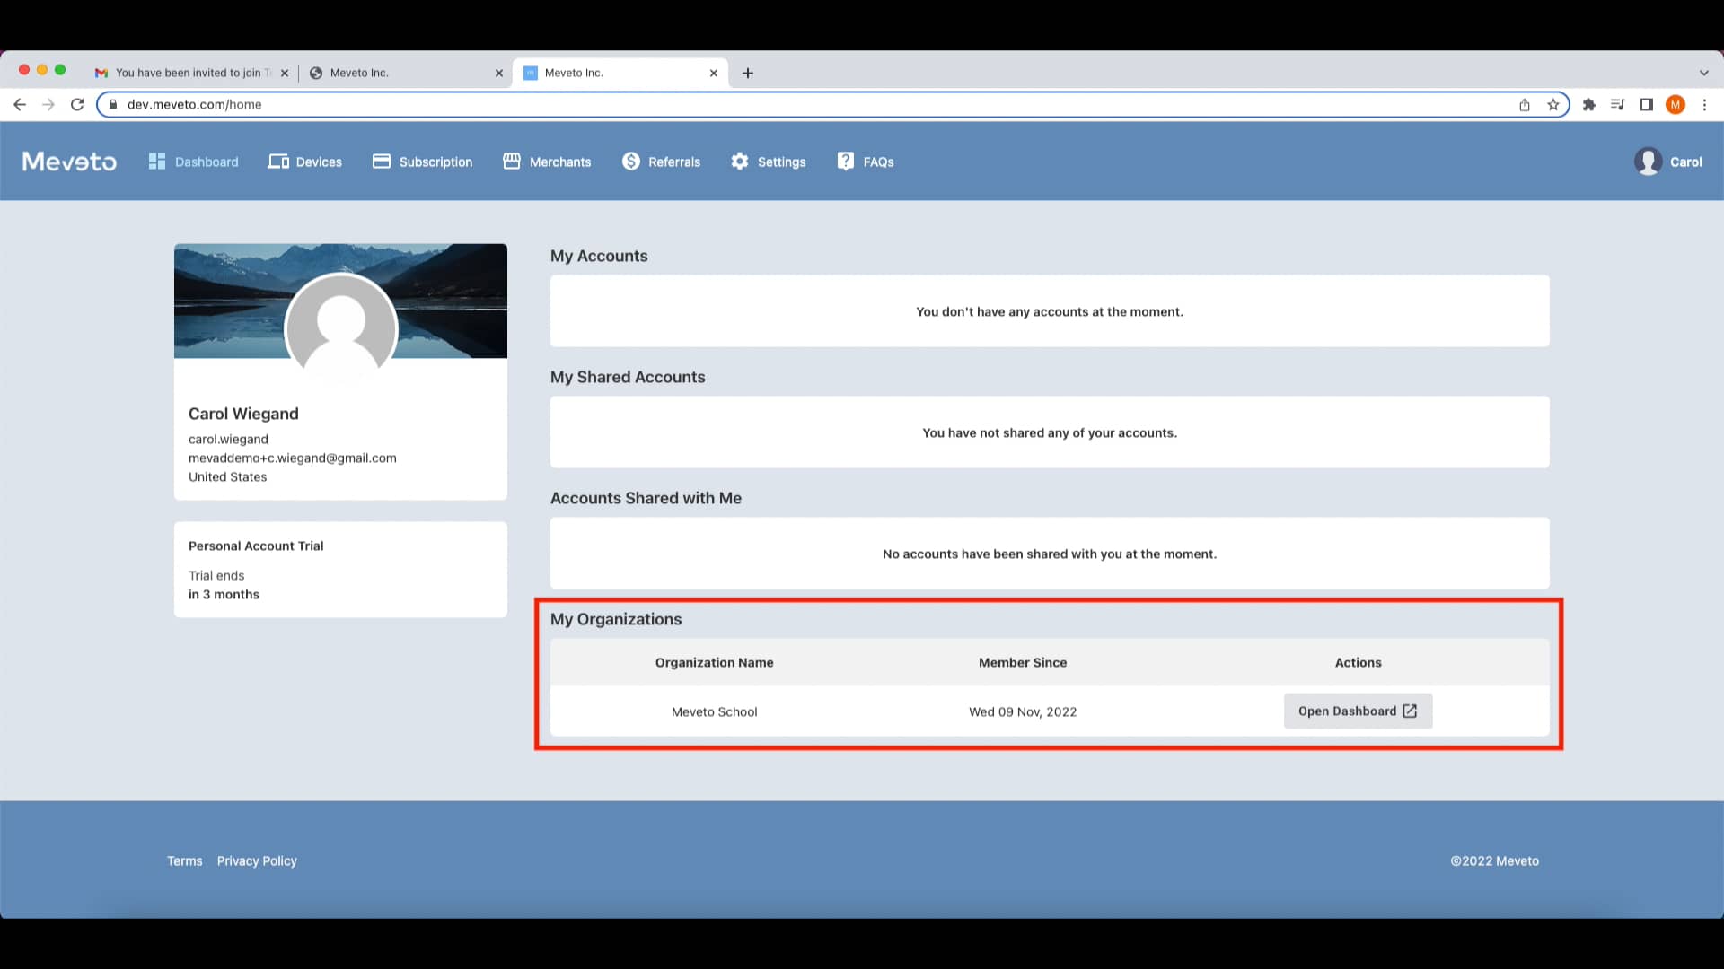
Task: Click Carol's avatar in the top right
Action: coord(1649,161)
